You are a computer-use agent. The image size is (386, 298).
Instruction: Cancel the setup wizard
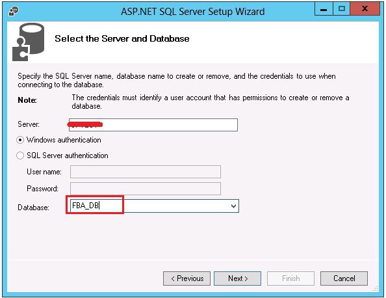[344, 278]
